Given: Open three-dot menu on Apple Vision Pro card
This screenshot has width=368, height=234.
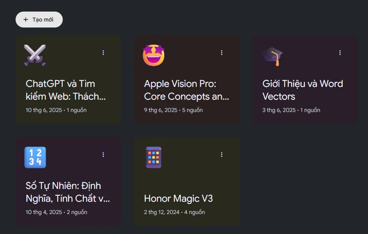Looking at the screenshot, I should [x=221, y=53].
